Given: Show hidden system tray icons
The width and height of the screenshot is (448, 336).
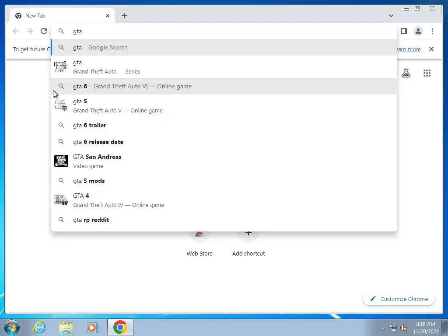Looking at the screenshot, I should pos(382,328).
